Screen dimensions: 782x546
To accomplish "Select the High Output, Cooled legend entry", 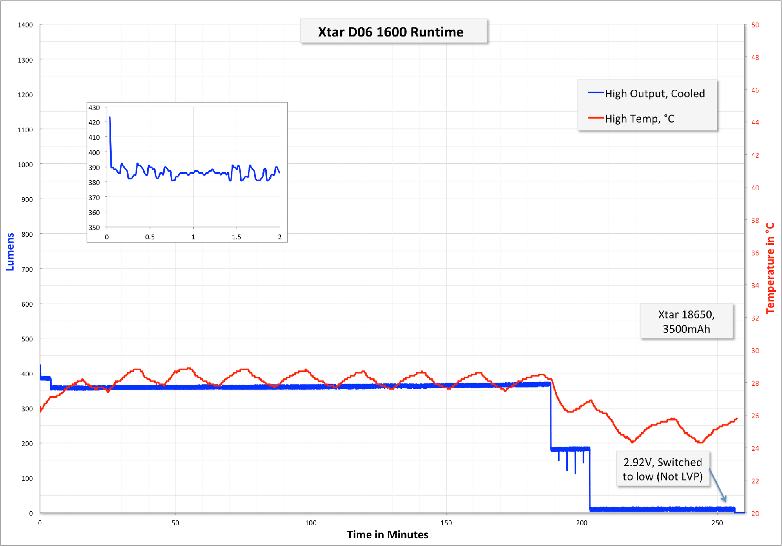I will pyautogui.click(x=655, y=94).
